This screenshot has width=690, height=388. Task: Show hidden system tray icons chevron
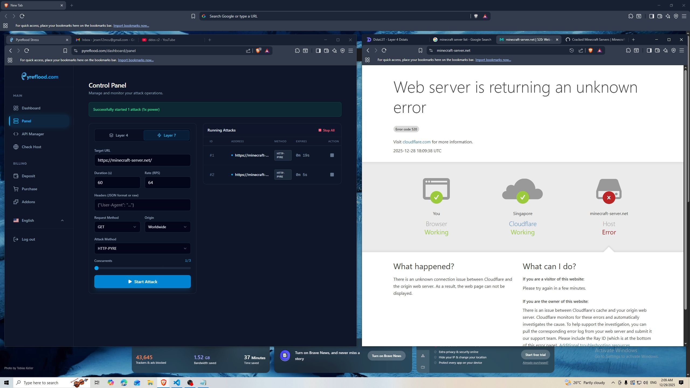(x=613, y=383)
